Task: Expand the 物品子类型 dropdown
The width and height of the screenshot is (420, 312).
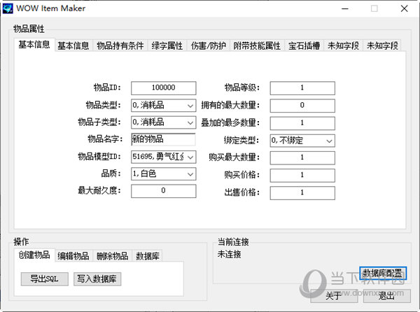Action: click(163, 122)
